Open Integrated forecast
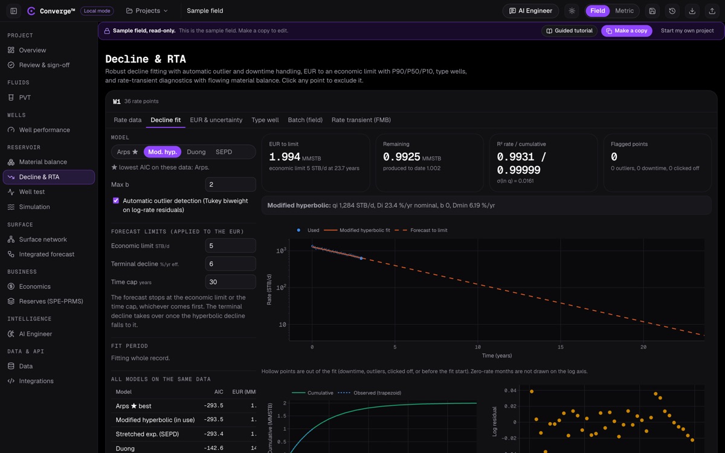 tap(48, 254)
